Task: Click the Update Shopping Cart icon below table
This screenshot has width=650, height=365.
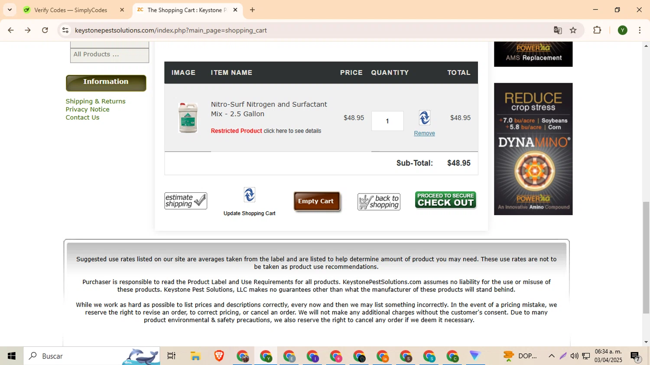Action: tap(249, 195)
